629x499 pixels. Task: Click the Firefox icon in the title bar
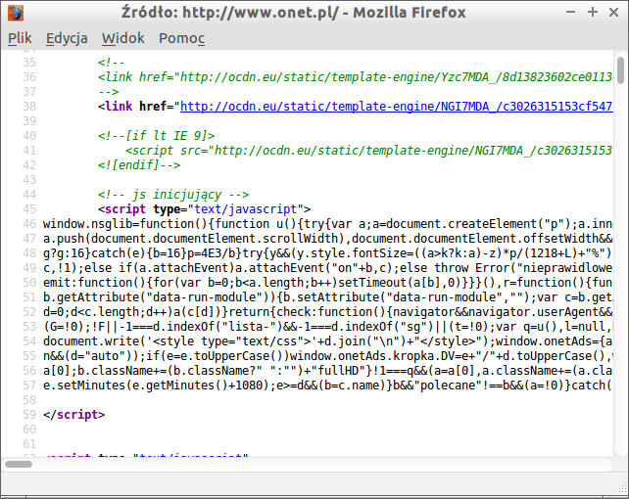coord(14,13)
